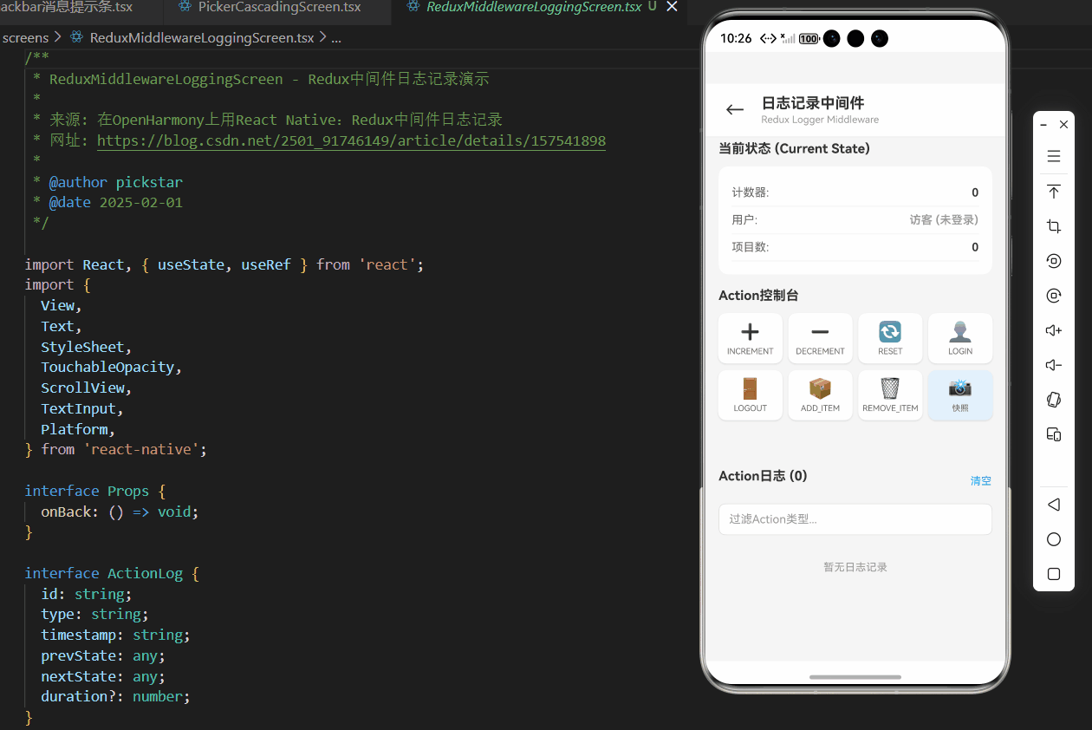Click the emulator multi-device screen icon
1092x730 pixels.
click(1054, 434)
